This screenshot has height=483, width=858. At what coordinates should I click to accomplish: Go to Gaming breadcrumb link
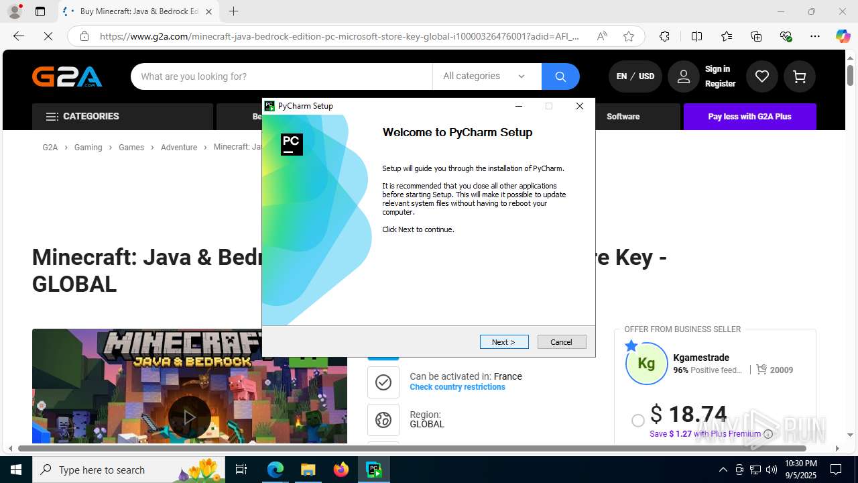click(x=88, y=148)
